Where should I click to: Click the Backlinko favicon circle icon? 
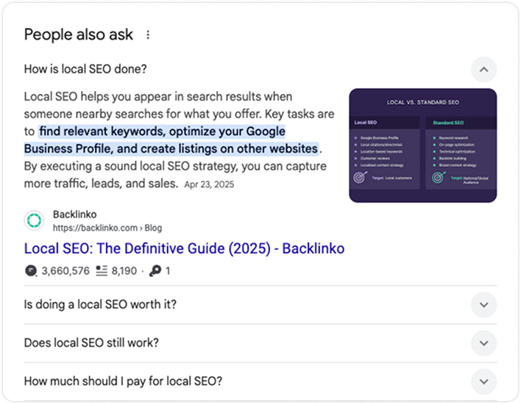pos(34,220)
